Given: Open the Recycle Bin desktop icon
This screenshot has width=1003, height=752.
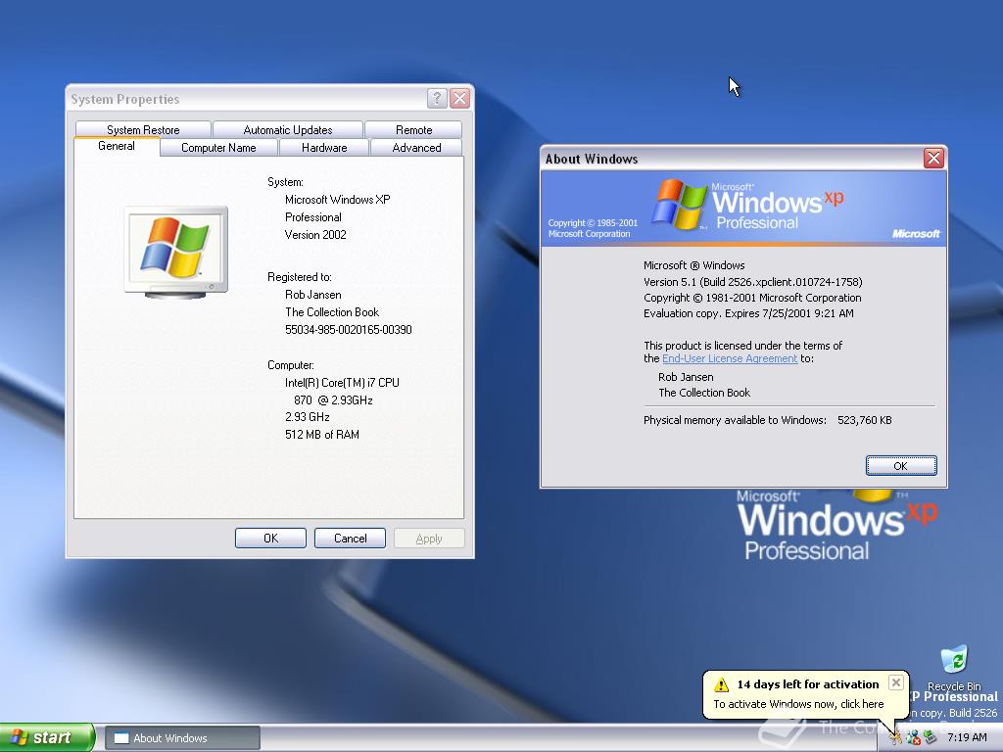Looking at the screenshot, I should [x=954, y=668].
